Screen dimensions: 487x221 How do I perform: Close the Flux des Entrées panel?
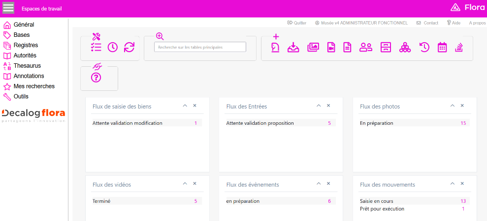pos(328,106)
